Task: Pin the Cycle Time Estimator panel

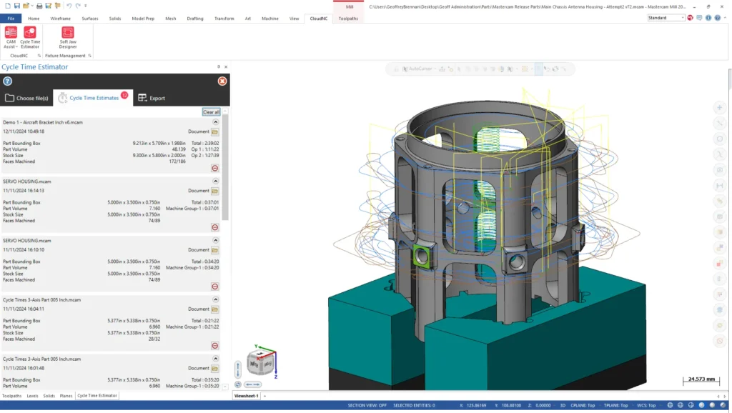Action: coord(219,66)
